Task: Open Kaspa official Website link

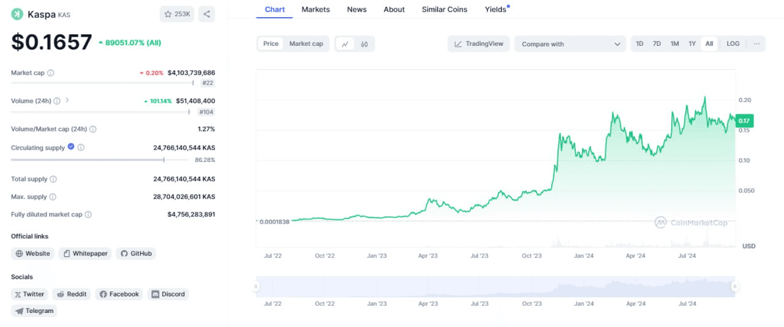Action: coord(32,254)
